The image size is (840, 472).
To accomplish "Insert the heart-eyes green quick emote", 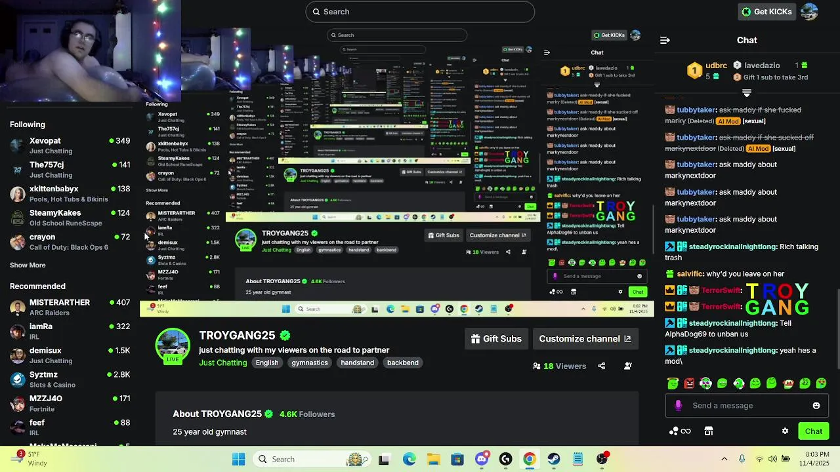I will (x=821, y=383).
